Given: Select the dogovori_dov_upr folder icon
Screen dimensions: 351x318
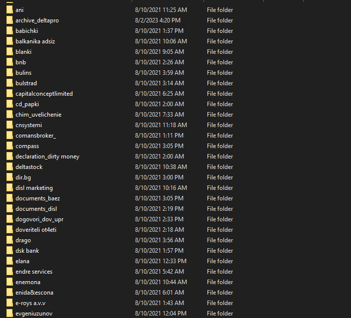Looking at the screenshot, I should click(x=9, y=219).
